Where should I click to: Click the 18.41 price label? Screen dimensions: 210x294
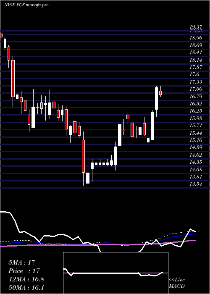click(x=196, y=52)
